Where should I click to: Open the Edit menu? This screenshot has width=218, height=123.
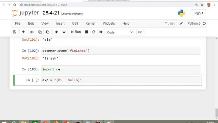[x=31, y=24]
